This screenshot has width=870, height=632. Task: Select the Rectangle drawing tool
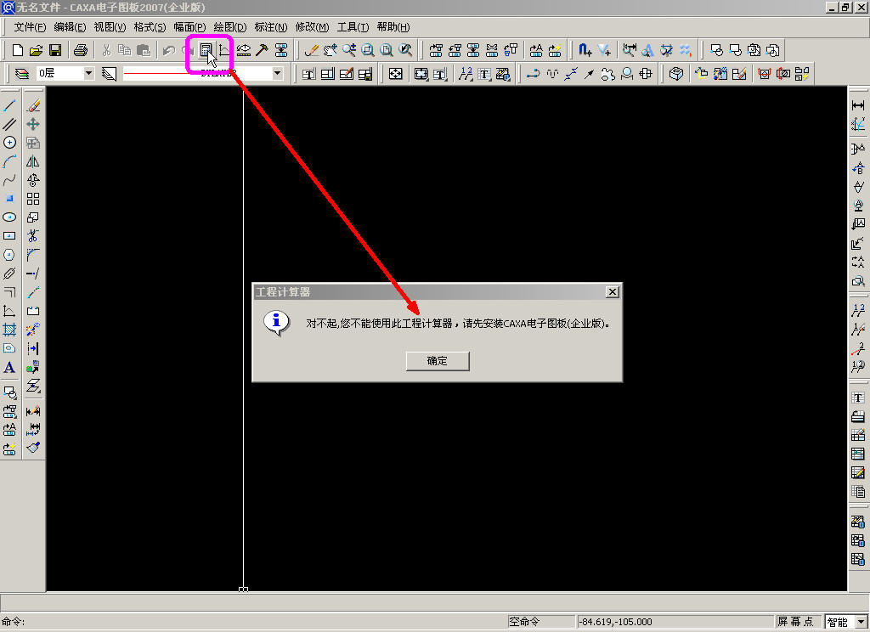tap(9, 236)
